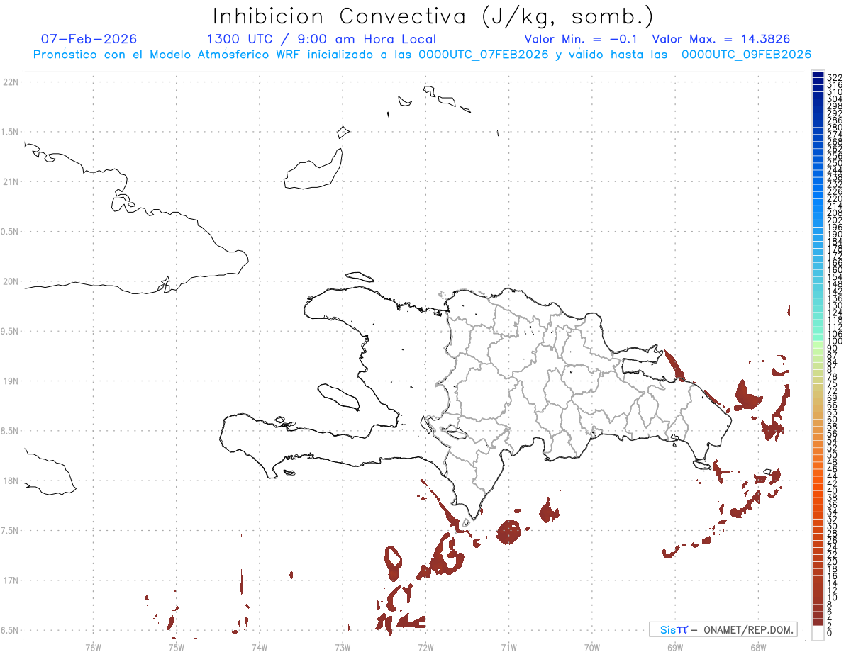This screenshot has width=851, height=657.
Task: Click the '0.5N' latitude label
Action: tap(10, 232)
